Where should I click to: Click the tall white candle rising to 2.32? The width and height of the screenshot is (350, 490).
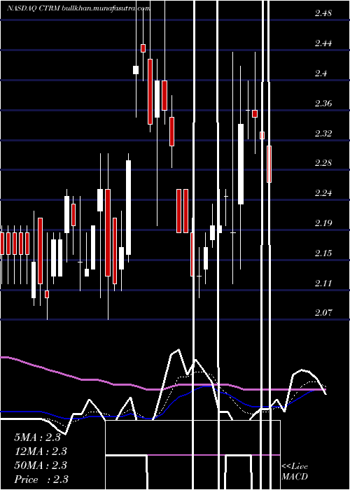tap(240, 164)
